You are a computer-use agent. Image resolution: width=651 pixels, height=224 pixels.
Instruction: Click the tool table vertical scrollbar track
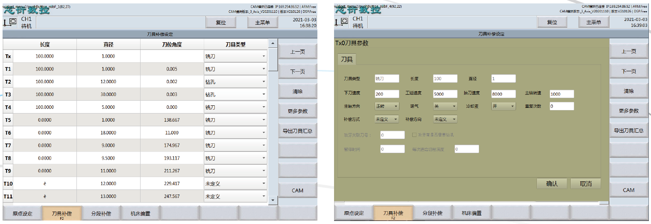272,128
